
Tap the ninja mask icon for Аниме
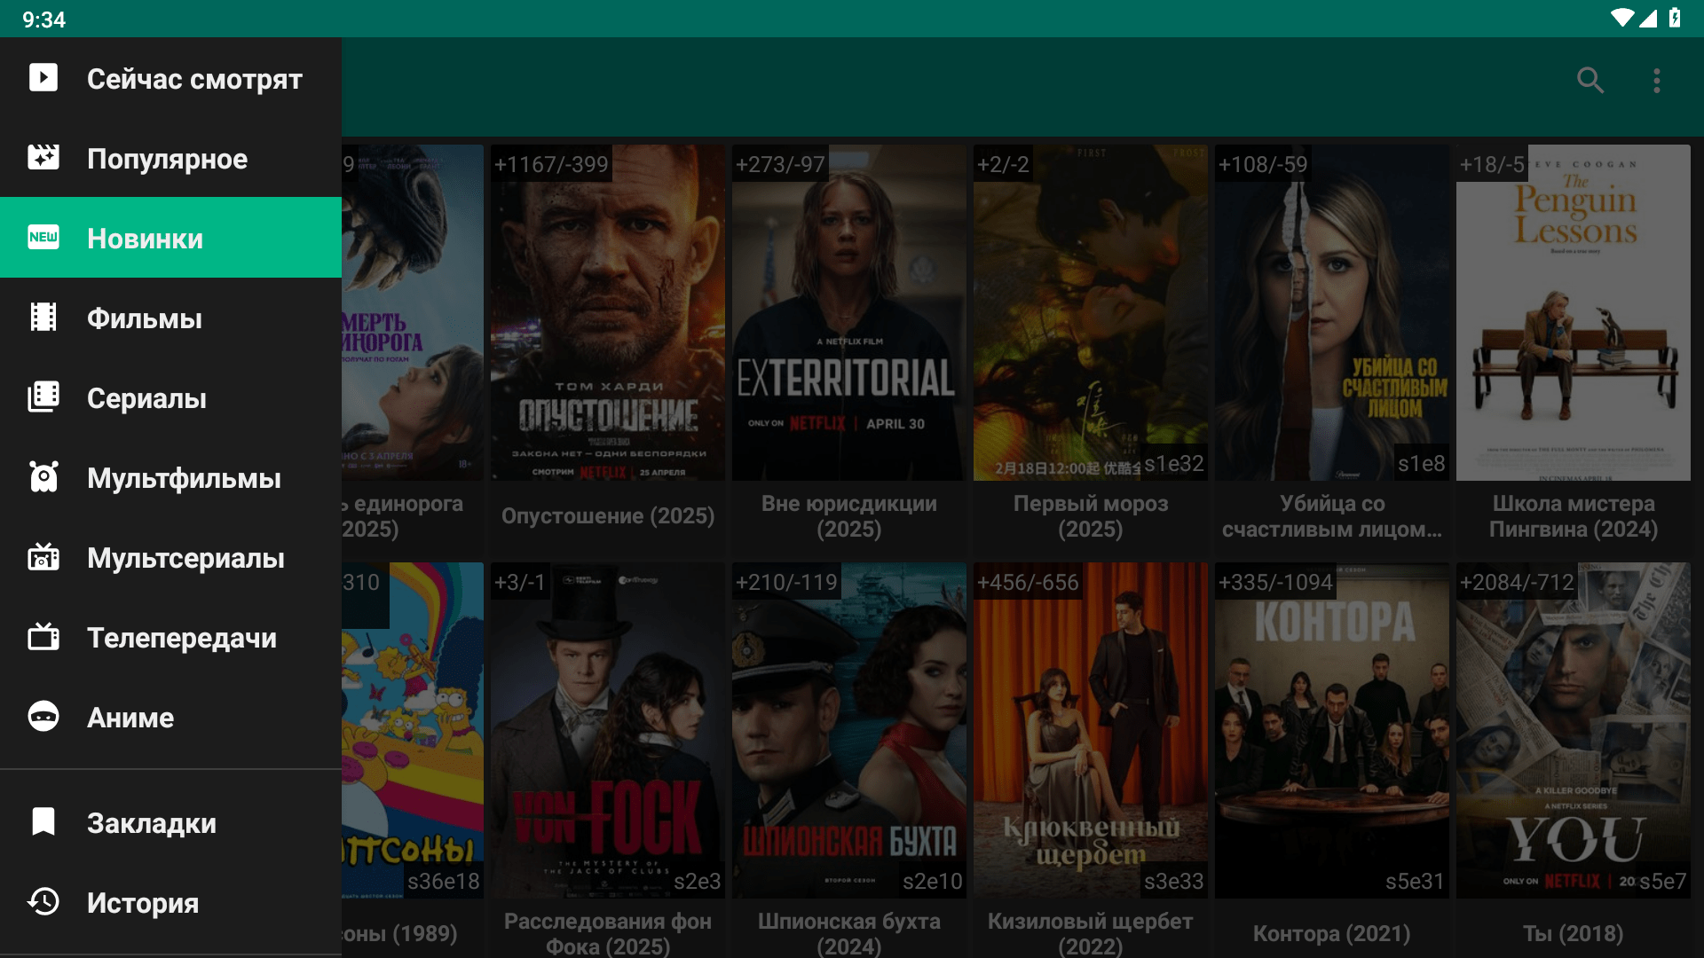point(43,716)
